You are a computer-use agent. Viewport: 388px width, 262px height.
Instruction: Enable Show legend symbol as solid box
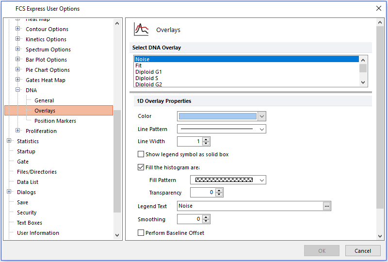tap(141, 154)
